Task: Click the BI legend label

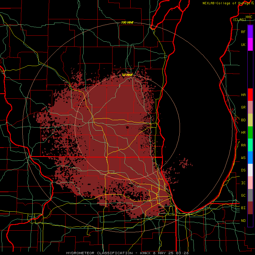Action: click(x=243, y=208)
